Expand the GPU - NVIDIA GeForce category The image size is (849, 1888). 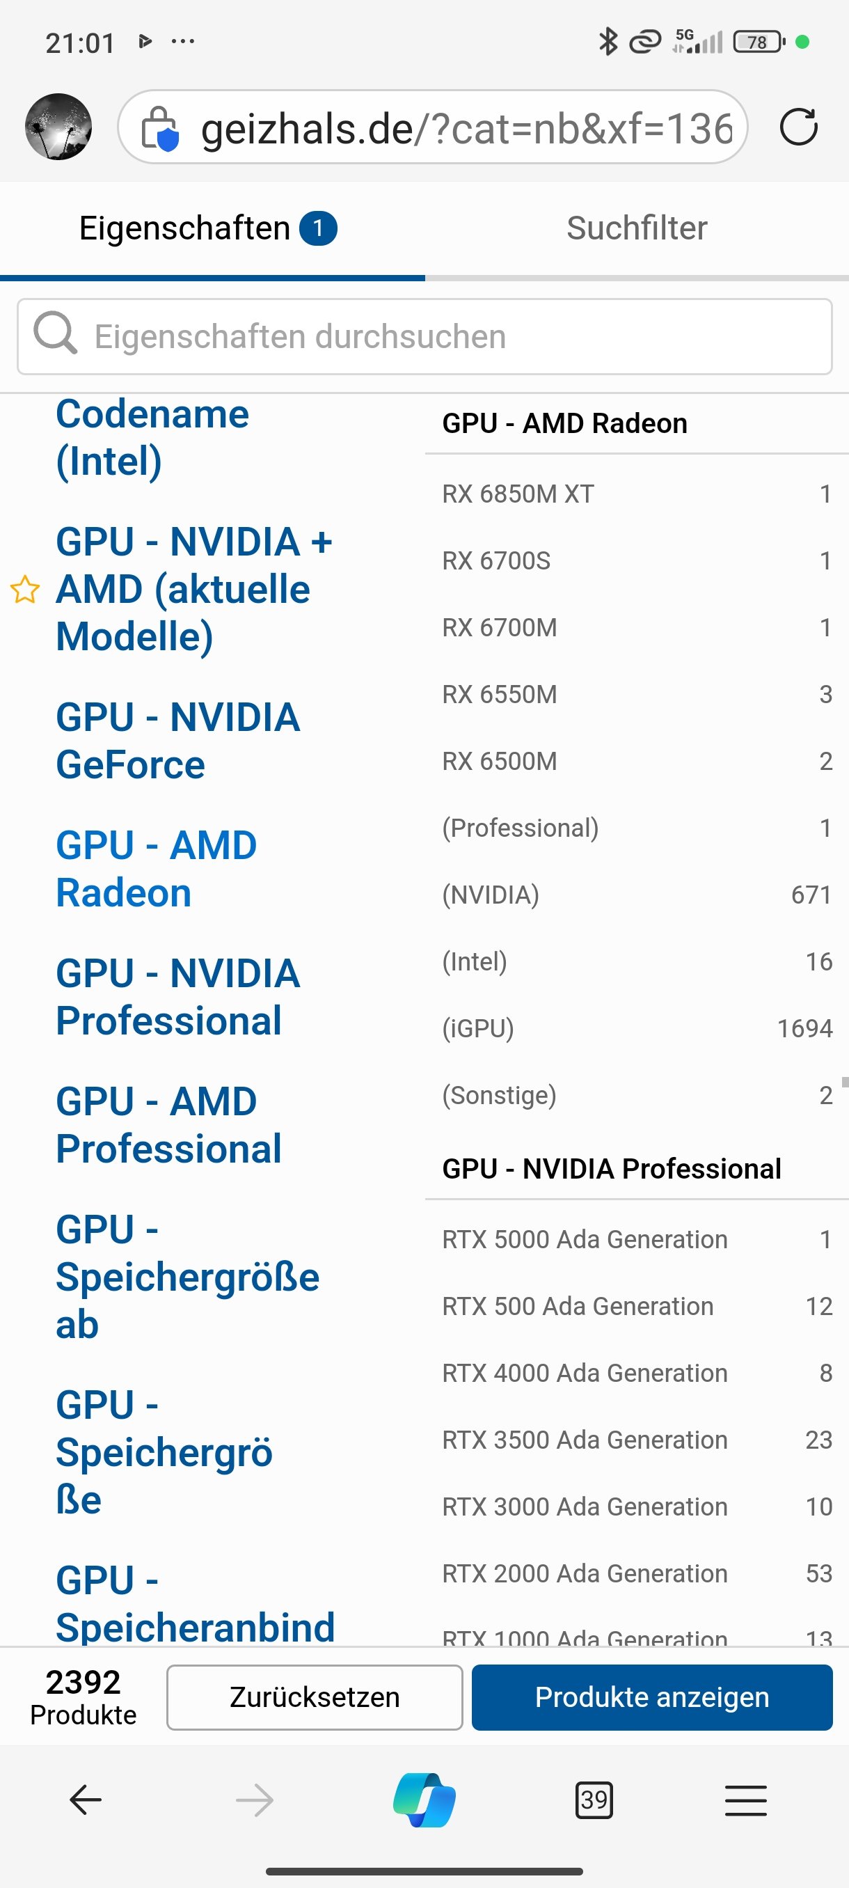click(x=178, y=739)
